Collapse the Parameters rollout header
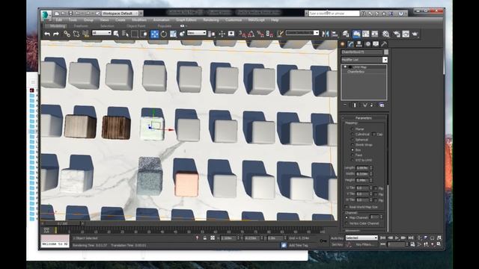 point(364,118)
